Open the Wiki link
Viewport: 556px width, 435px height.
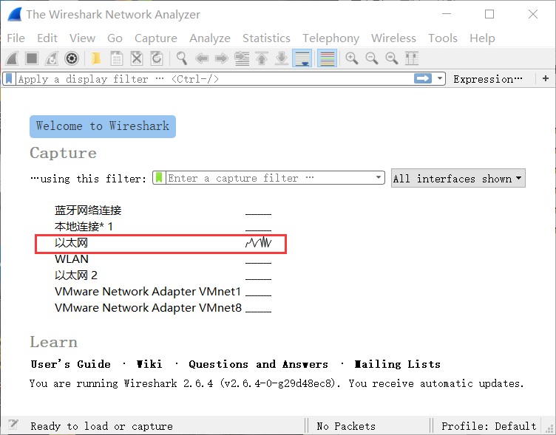point(149,364)
